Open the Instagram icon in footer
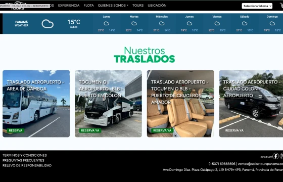The image size is (283, 182). point(281,156)
